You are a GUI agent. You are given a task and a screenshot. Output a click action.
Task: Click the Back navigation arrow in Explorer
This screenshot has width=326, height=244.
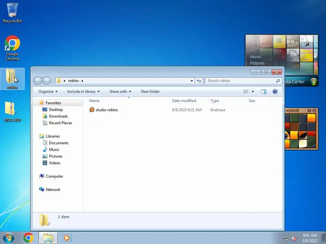point(38,81)
